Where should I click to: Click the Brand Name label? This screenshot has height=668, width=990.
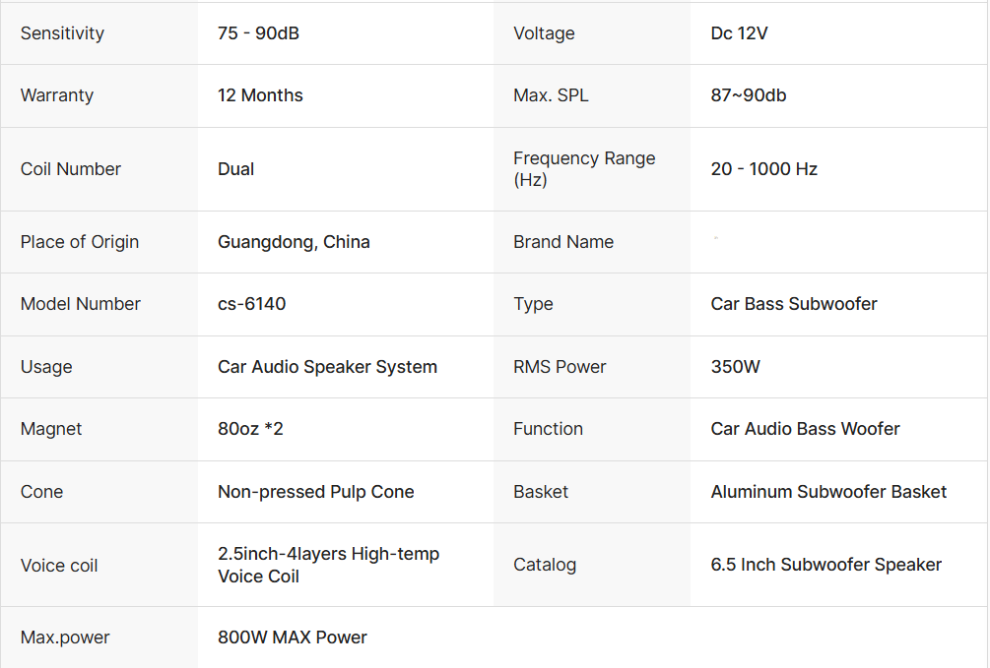coord(562,242)
